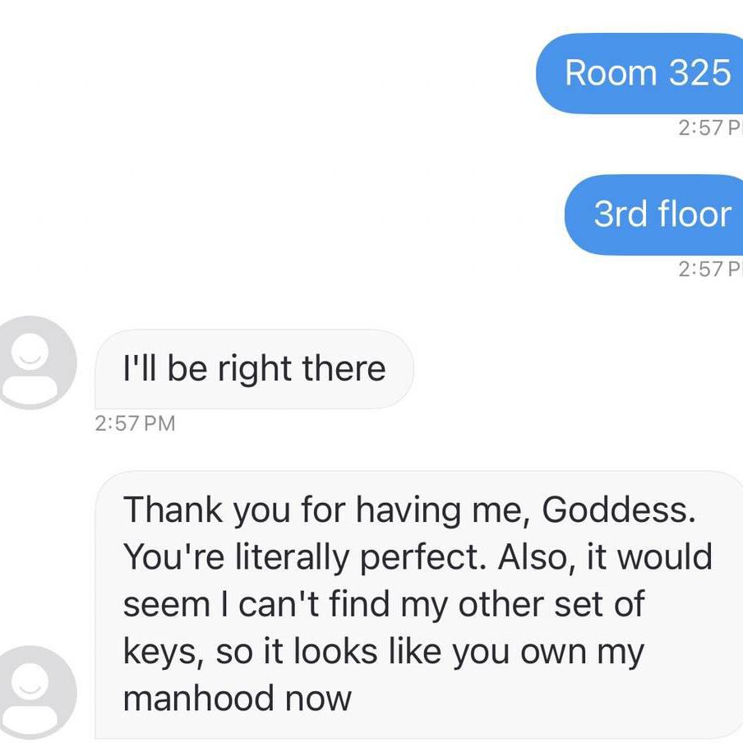The height and width of the screenshot is (743, 743).
Task: Click the word "Goddess" in the long message
Action: (615, 510)
